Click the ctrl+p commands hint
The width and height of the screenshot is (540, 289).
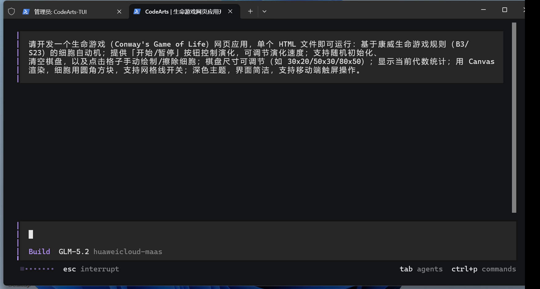[484, 269]
